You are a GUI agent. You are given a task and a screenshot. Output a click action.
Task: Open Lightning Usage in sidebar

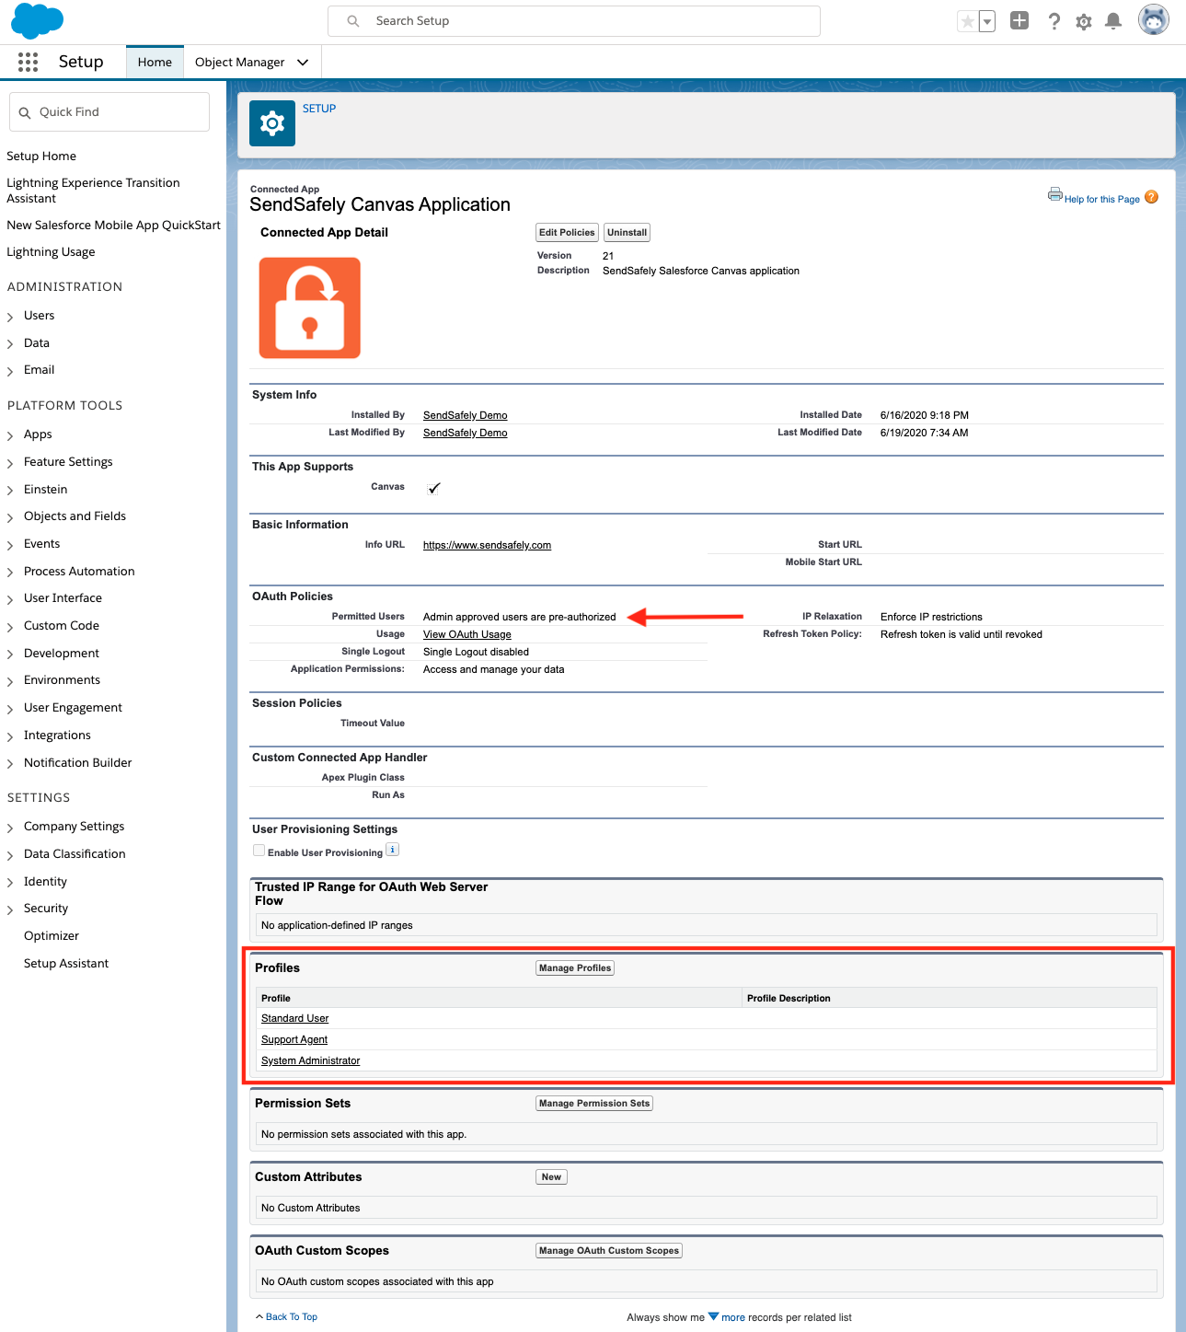coord(51,251)
